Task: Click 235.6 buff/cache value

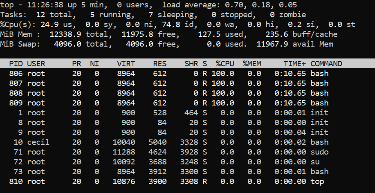Action: click(277, 34)
